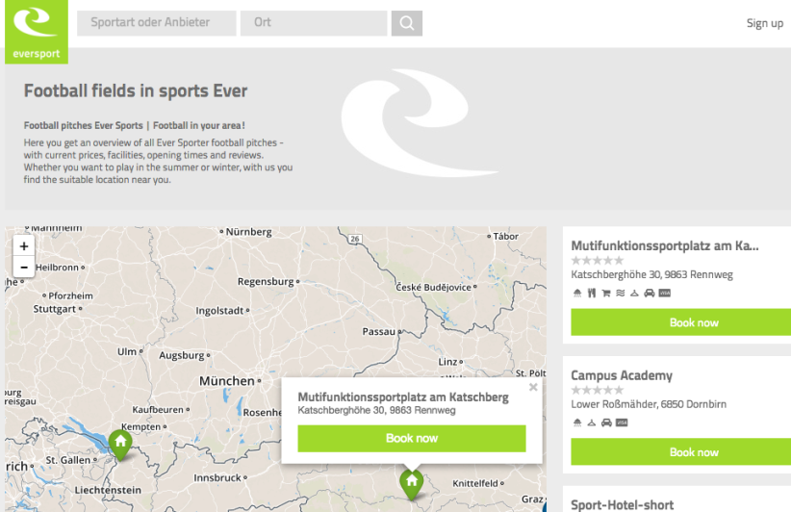
Task: Close the Katschberg map popup
Action: point(533,387)
